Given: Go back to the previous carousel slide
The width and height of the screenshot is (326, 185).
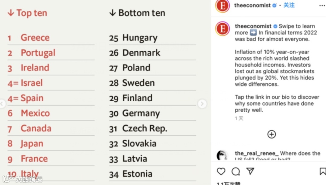Looking at the screenshot, I should (2, 104).
